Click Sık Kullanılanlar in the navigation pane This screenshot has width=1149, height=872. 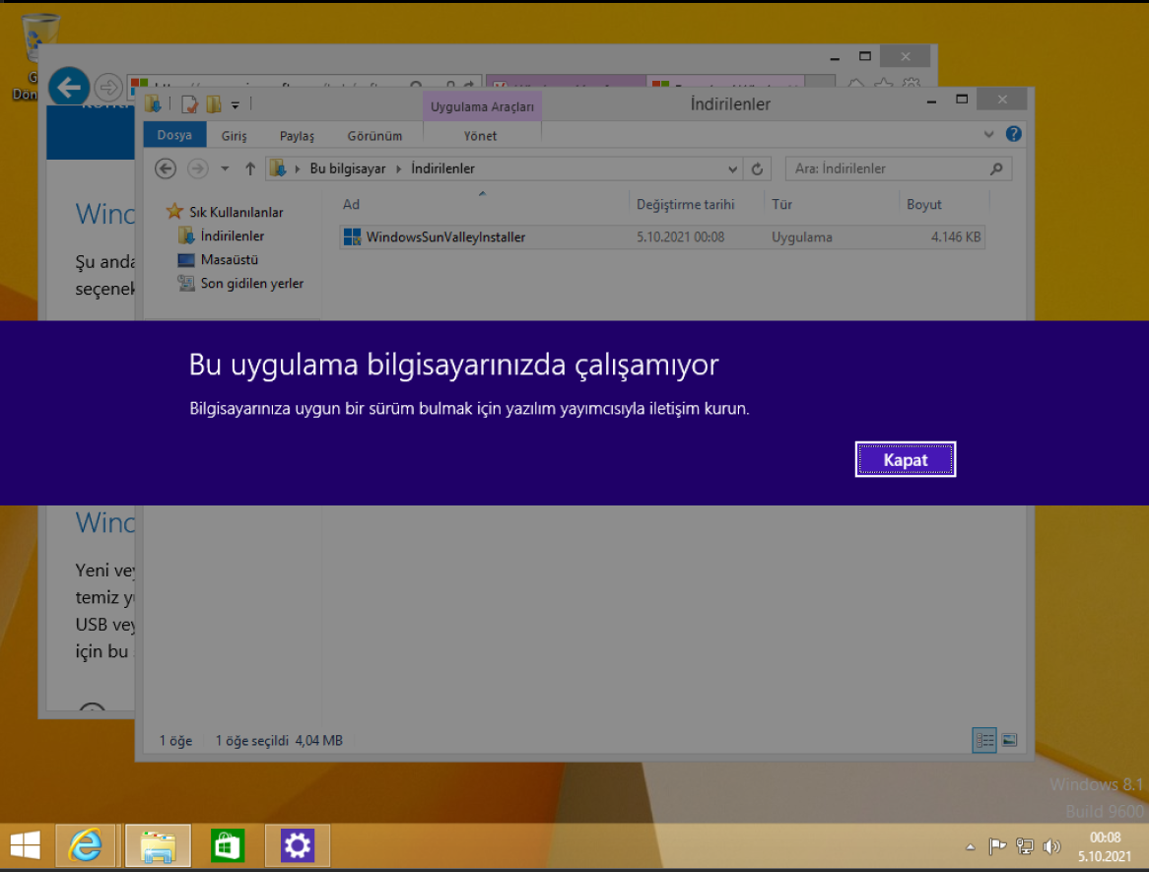pos(236,212)
